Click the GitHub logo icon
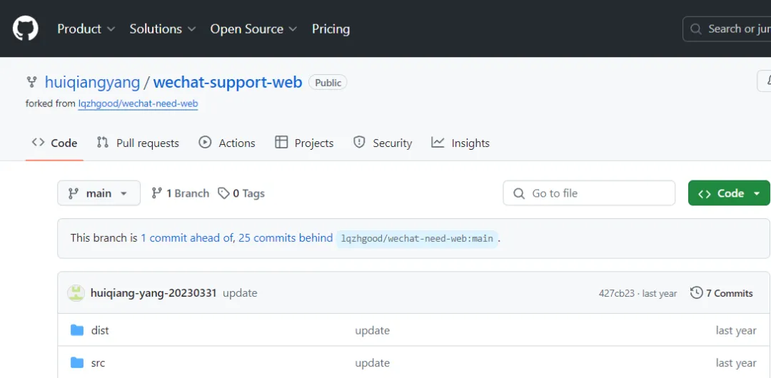Viewport: 771px width, 378px height. coord(25,29)
